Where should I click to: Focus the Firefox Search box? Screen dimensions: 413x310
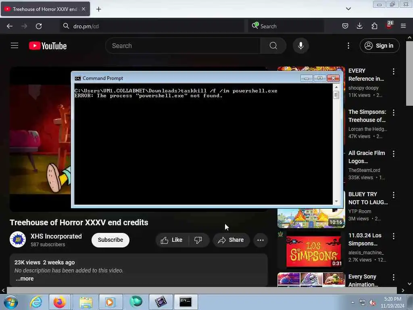(x=286, y=26)
